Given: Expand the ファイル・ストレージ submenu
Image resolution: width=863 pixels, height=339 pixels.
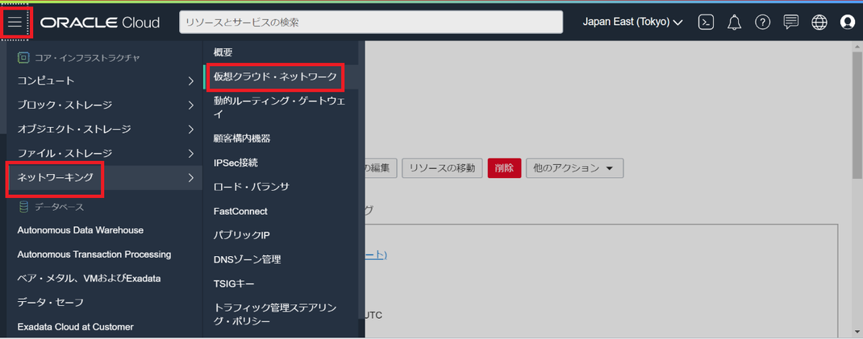Looking at the screenshot, I should coord(105,153).
